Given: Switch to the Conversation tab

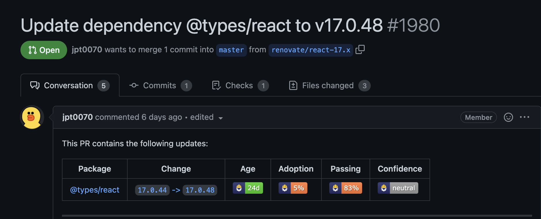Looking at the screenshot, I should [x=70, y=85].
